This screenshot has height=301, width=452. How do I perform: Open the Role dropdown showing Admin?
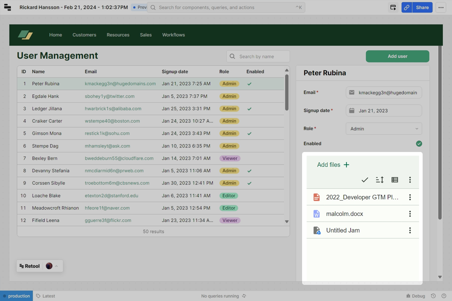(383, 128)
